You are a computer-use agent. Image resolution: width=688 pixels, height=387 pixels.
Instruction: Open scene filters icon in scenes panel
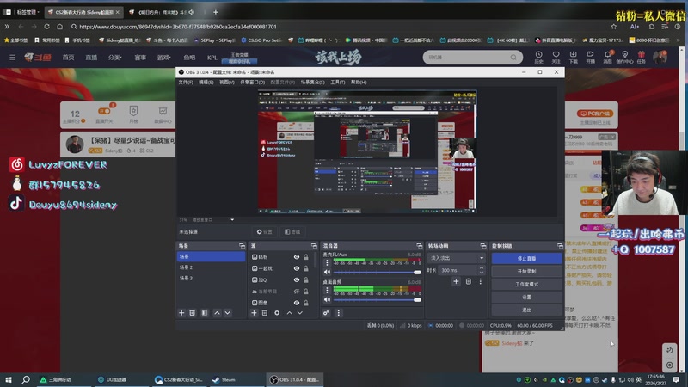pos(205,313)
